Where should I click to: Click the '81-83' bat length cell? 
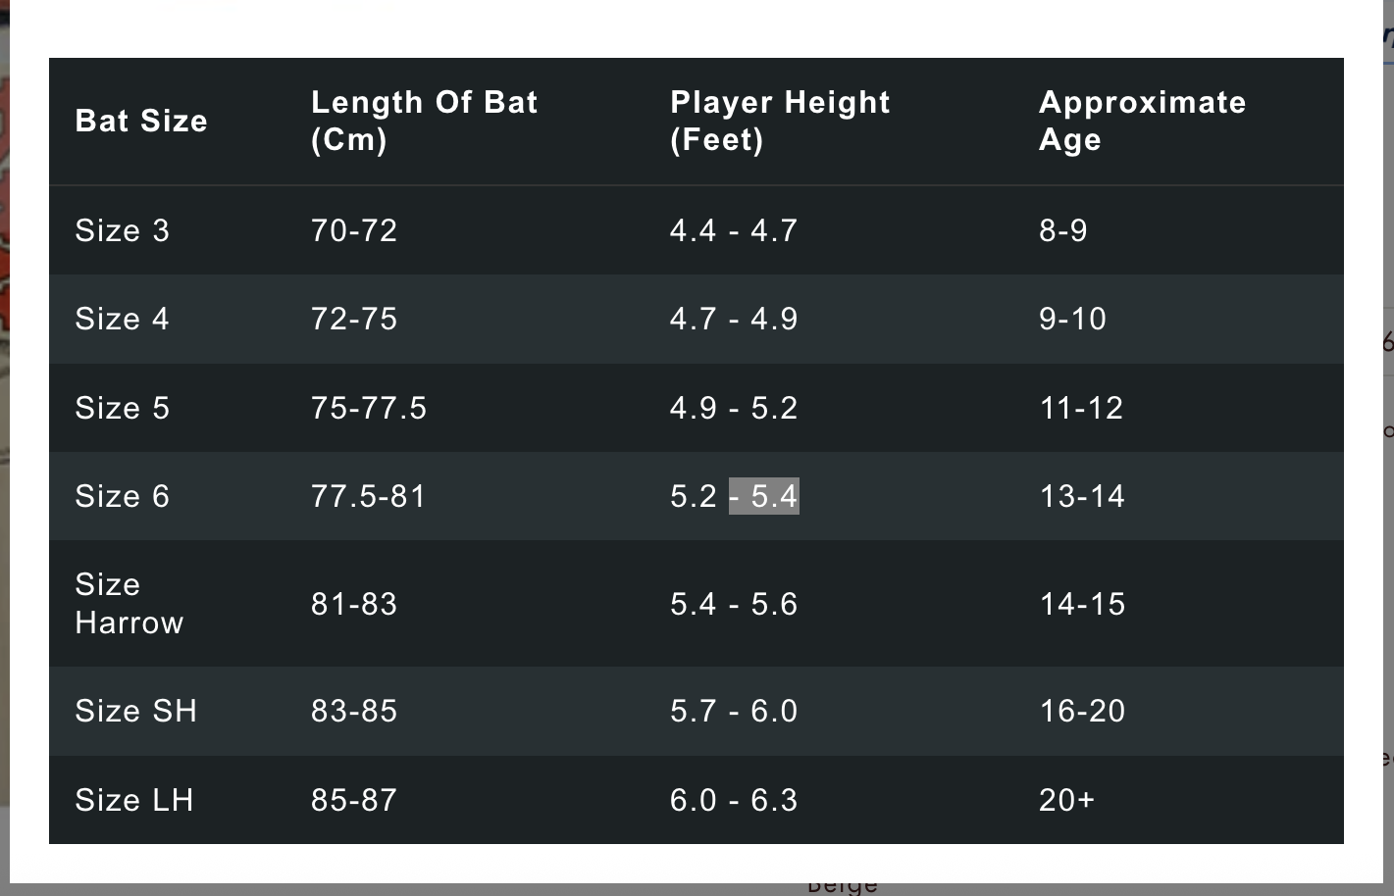354,604
